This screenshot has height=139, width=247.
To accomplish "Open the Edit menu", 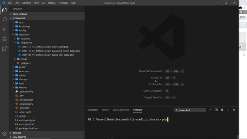I will pyautogui.click(x=16, y=3).
